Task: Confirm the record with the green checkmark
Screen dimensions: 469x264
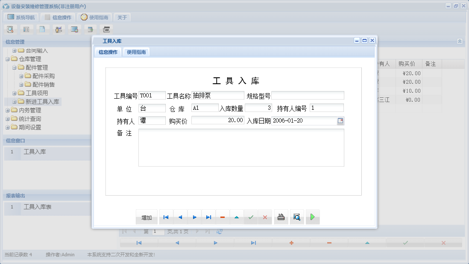Action: [251, 217]
